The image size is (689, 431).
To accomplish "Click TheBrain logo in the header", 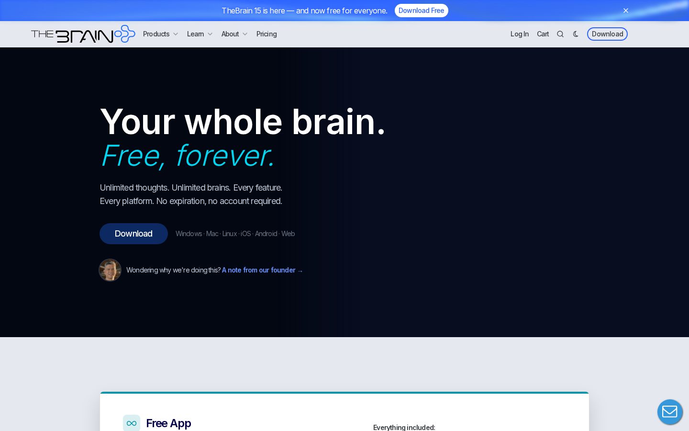I will [83, 34].
